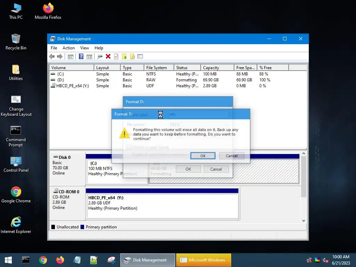The width and height of the screenshot is (356, 267).
Task: Click the blue Primary partition legend swatch
Action: click(x=82, y=227)
